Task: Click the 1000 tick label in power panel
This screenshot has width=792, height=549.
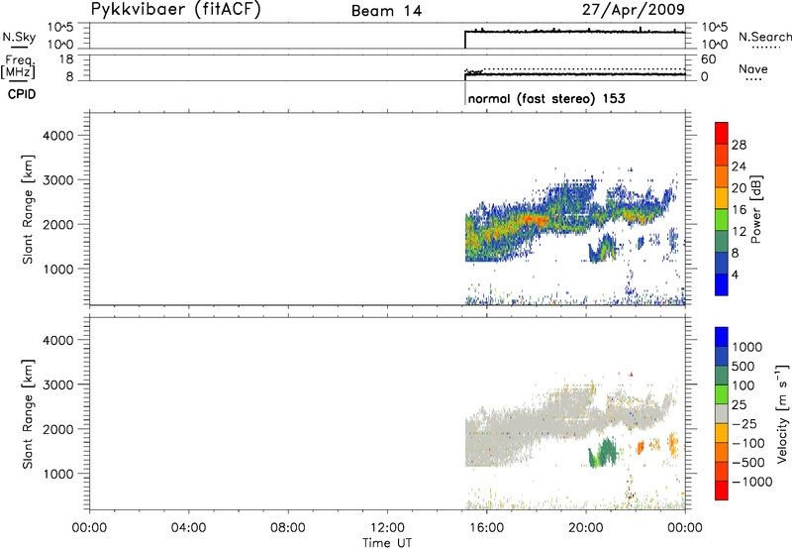Action: [x=58, y=269]
